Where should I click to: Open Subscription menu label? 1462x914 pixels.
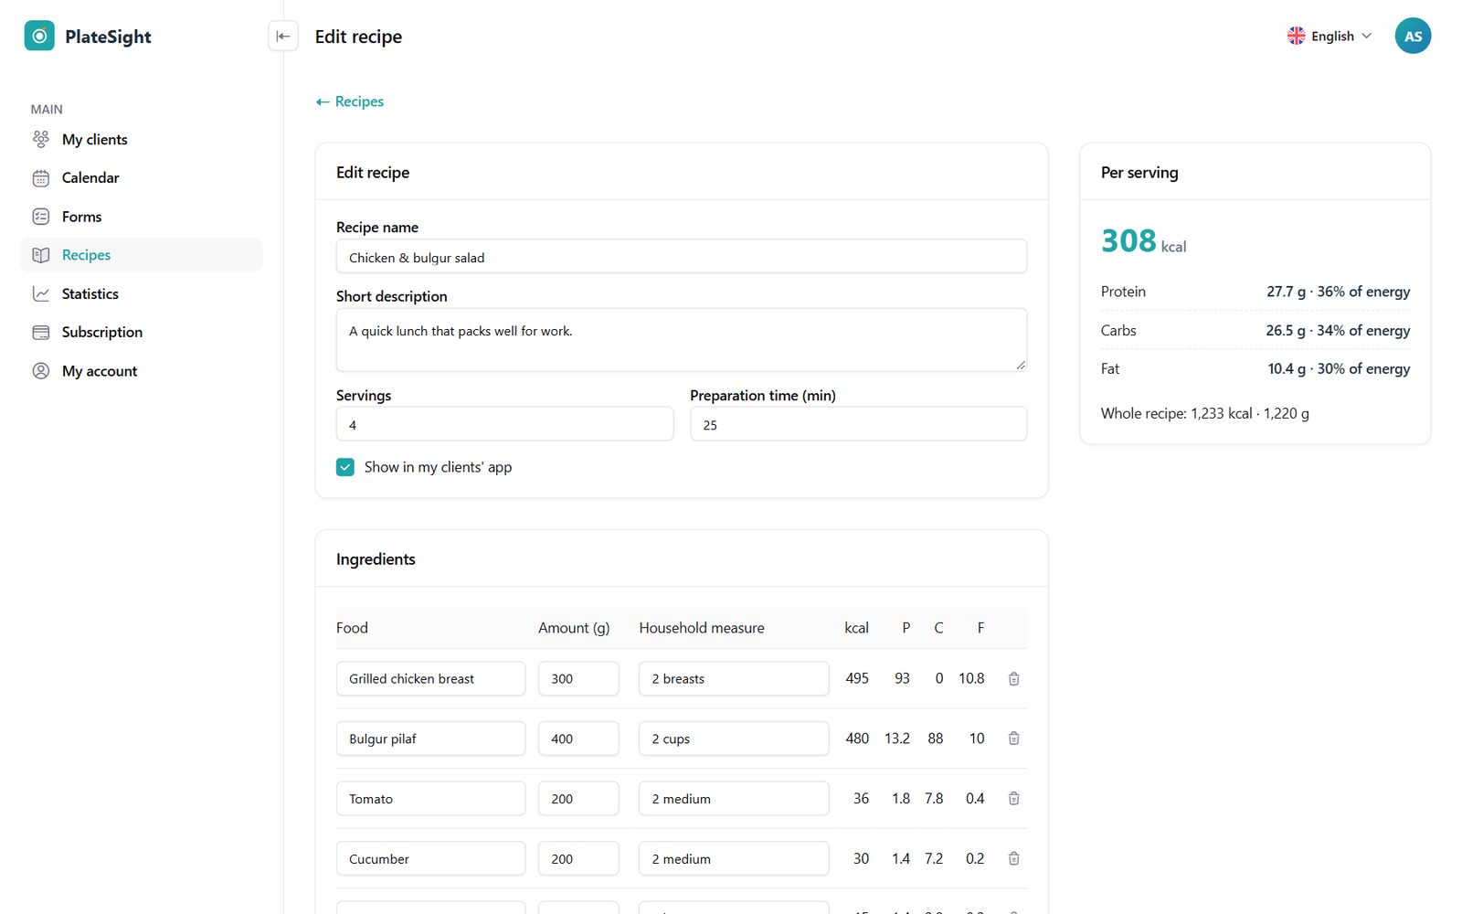102,332
